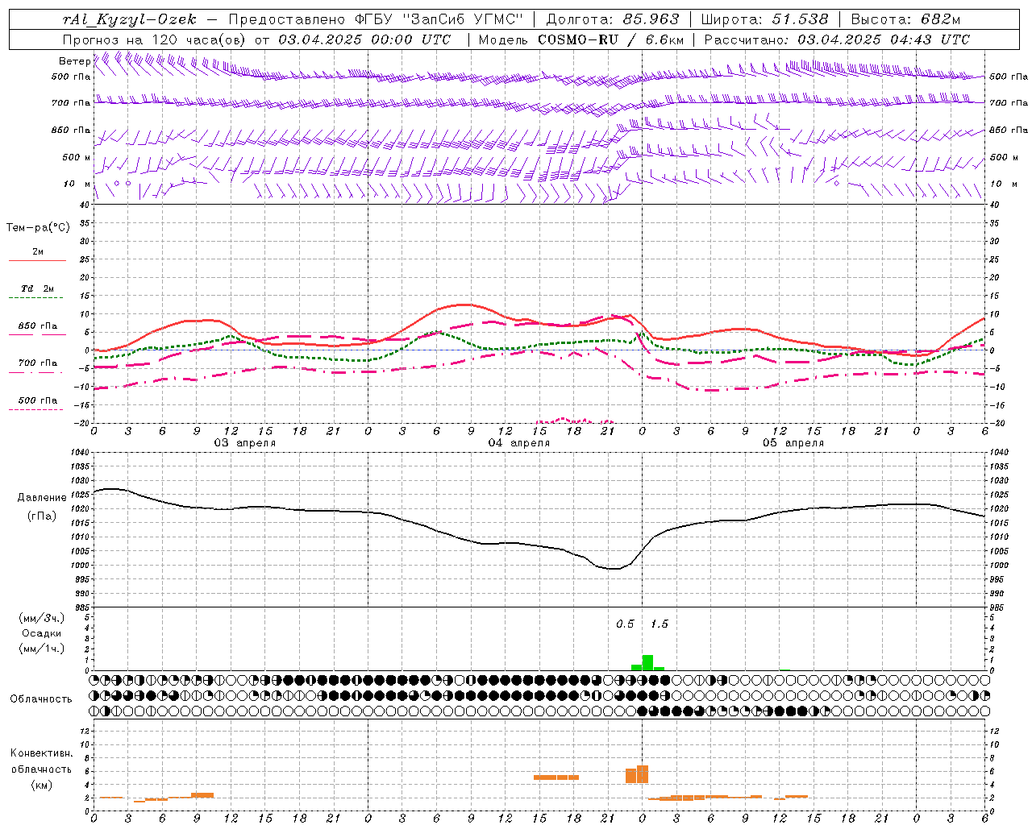Click the Осадки precipitation panel label
Image resolution: width=1032 pixels, height=825 pixels.
tap(42, 633)
